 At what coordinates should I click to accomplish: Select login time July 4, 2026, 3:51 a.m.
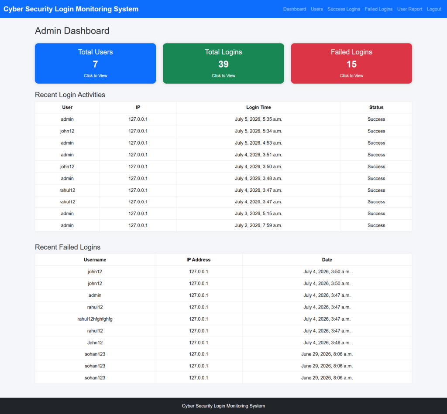258,155
